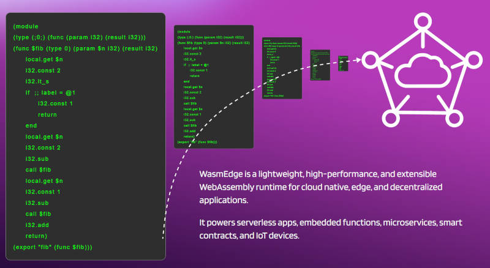This screenshot has width=490, height=268.
Task: Click the "end" line in the large code panel
Action: (31, 125)
